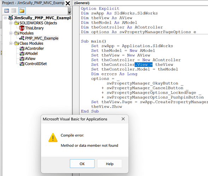The width and height of the screenshot is (208, 176).
Task: Select the ThisLibrary object
Action: pyautogui.click(x=34, y=28)
